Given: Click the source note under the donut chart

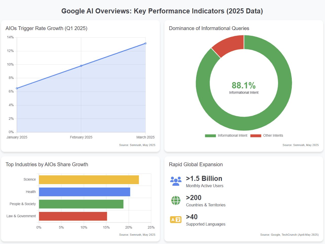Looking at the screenshot, I should click(x=301, y=145).
